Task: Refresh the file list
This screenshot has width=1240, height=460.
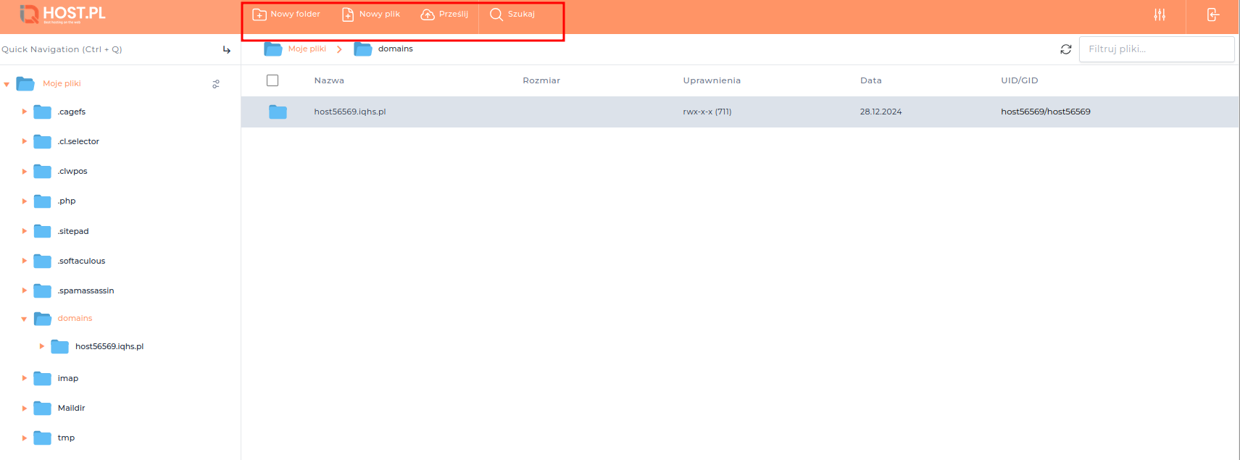Action: 1065,49
